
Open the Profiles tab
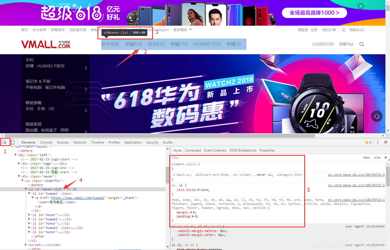tap(114, 142)
